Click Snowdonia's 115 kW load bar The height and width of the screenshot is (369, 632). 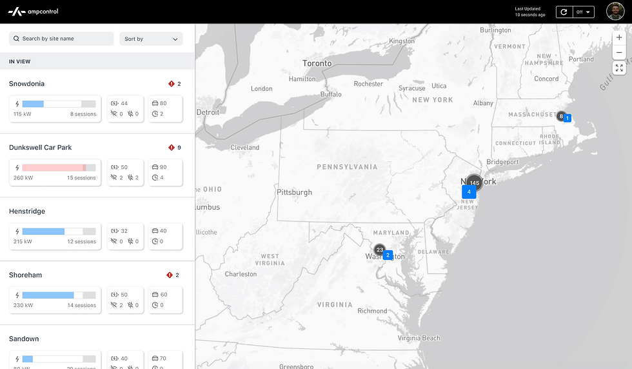click(59, 104)
